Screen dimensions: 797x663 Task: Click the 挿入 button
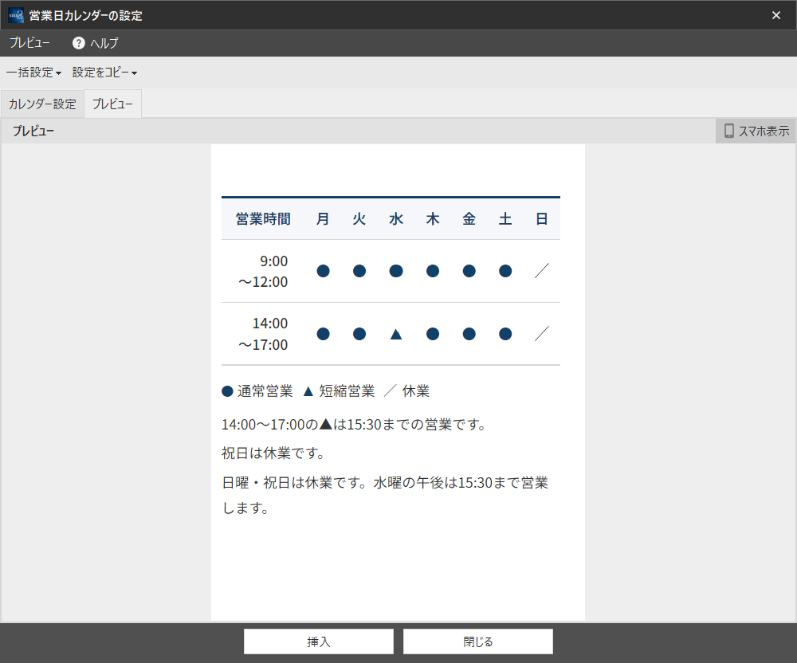[319, 641]
